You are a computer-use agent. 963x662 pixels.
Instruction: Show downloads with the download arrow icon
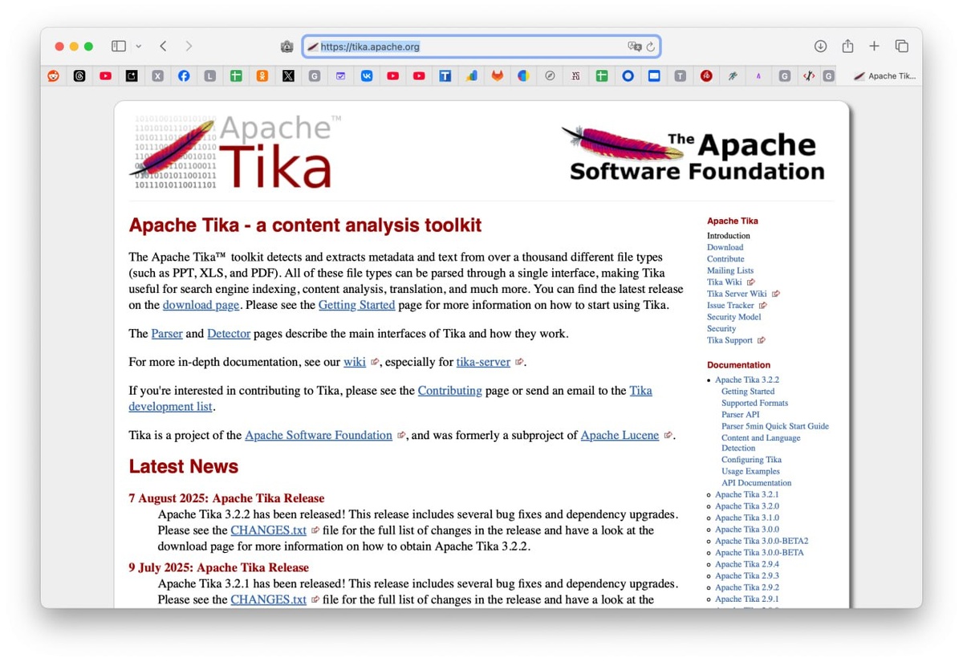820,47
